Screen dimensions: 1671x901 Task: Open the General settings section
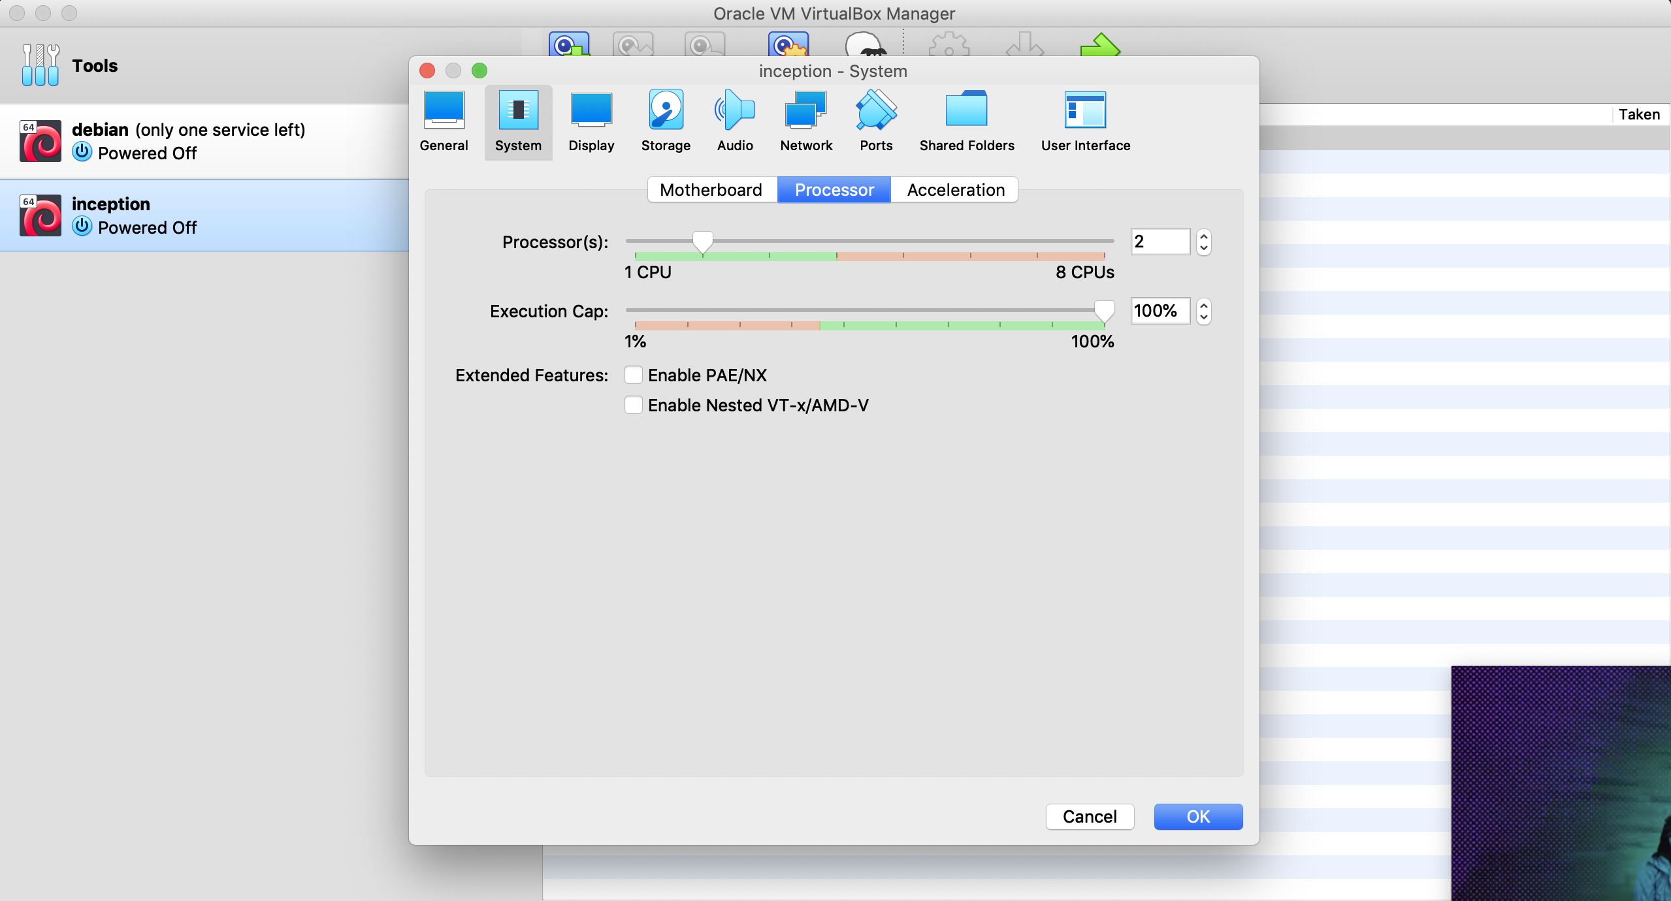pyautogui.click(x=444, y=122)
